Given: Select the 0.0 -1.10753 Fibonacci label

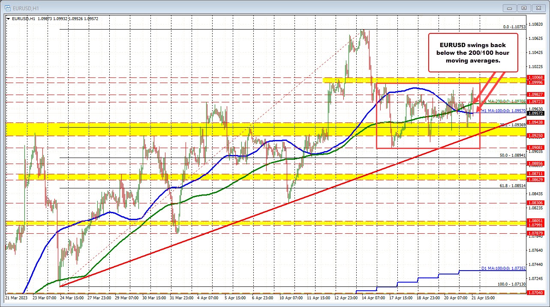Looking at the screenshot, I should pyautogui.click(x=515, y=27).
